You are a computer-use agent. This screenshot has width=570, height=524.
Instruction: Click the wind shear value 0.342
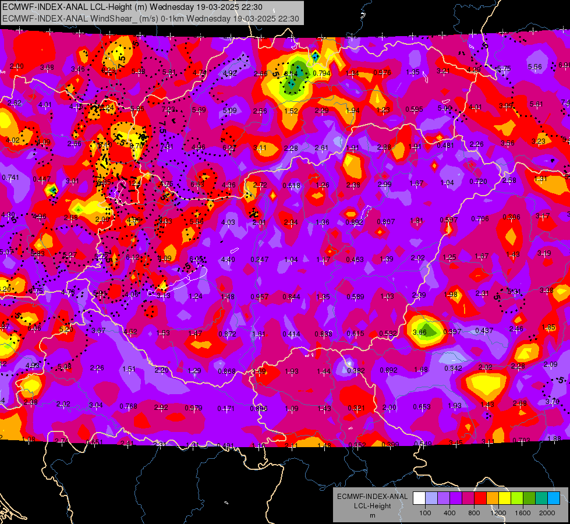[453, 369]
